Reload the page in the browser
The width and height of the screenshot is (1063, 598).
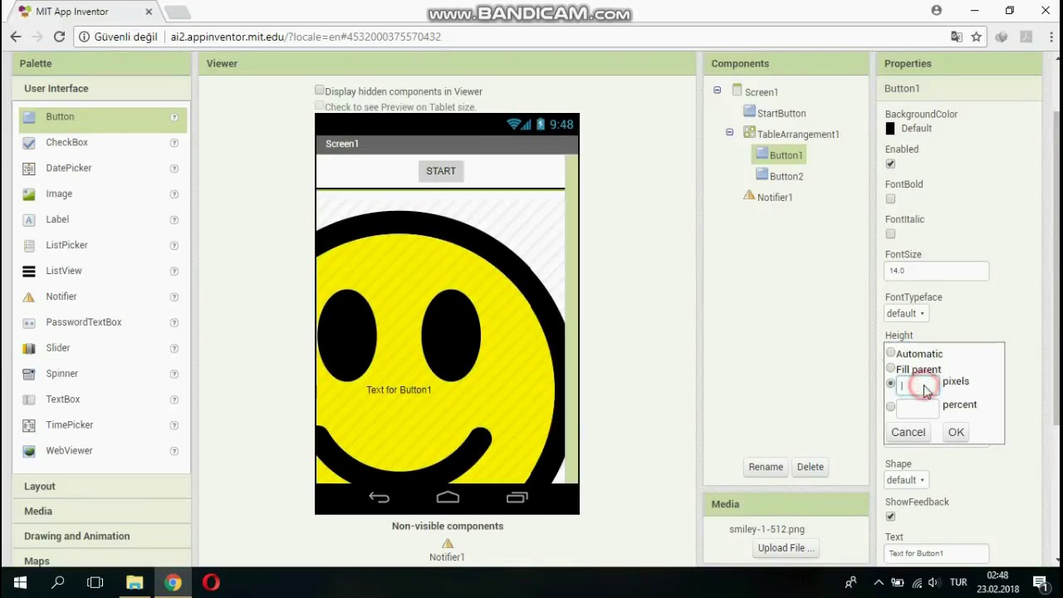point(59,37)
